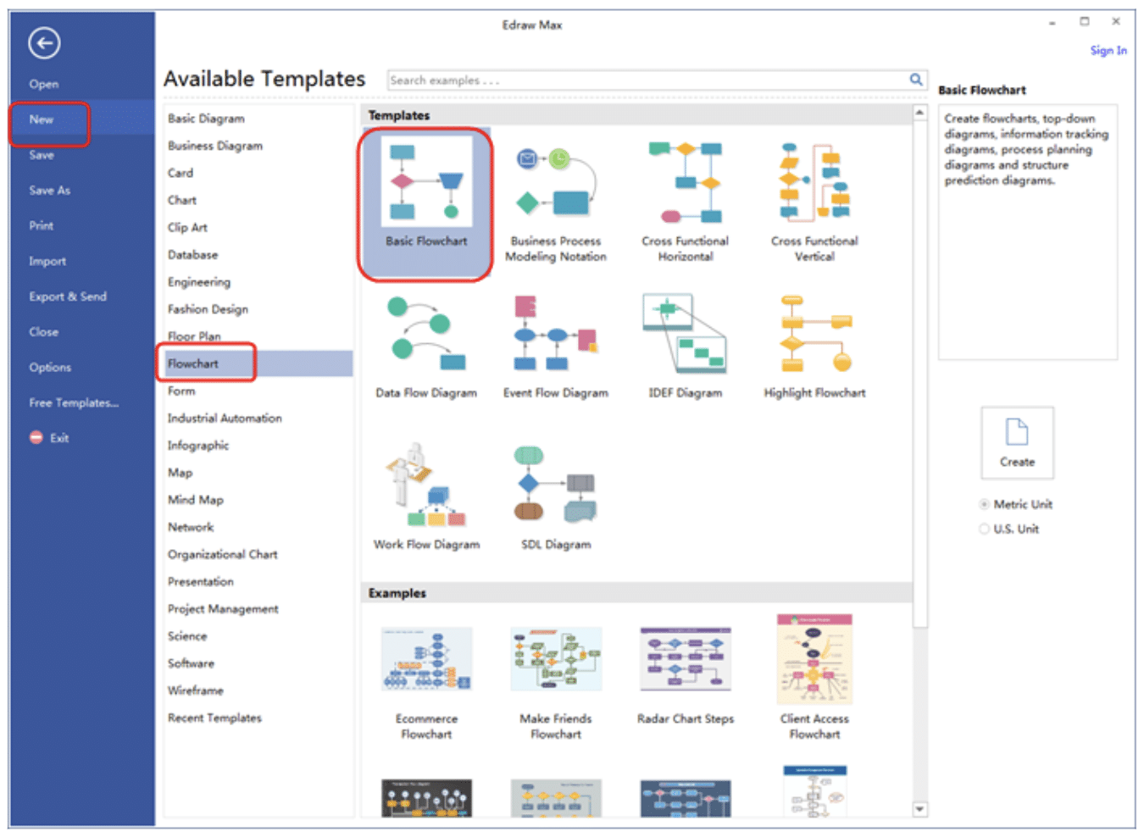Select the Business Diagram category
1144x837 pixels.
(215, 146)
